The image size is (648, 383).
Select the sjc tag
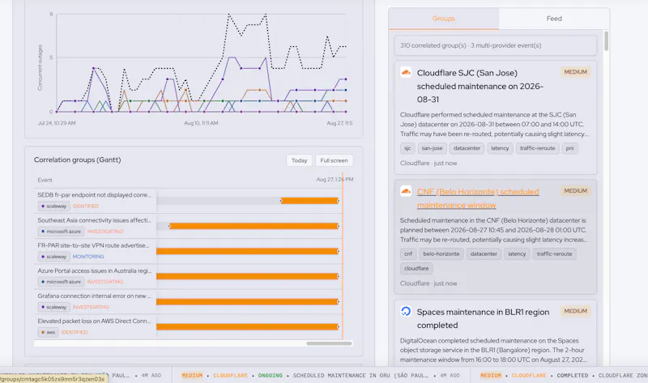pos(407,148)
